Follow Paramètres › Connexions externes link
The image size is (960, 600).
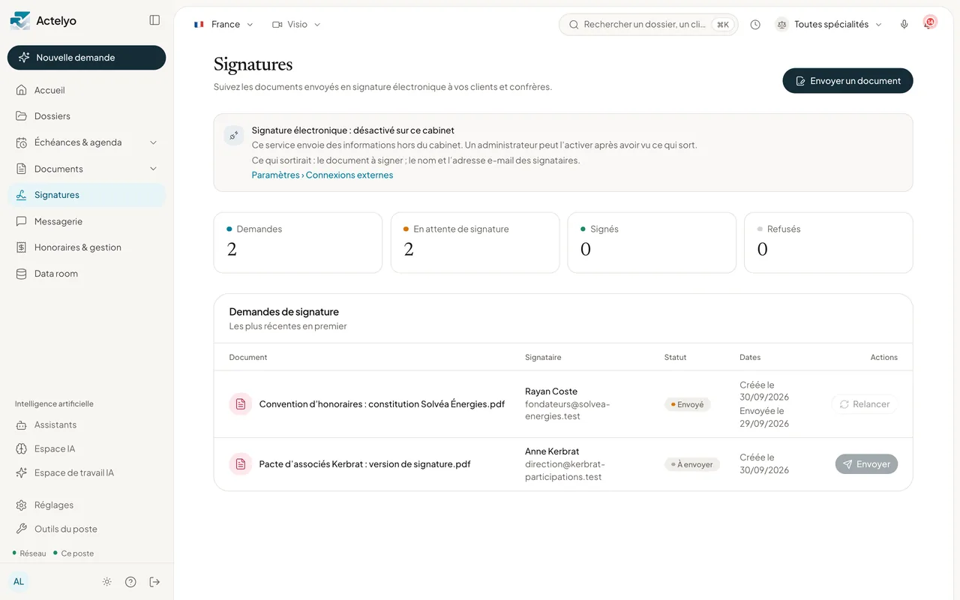(322, 175)
